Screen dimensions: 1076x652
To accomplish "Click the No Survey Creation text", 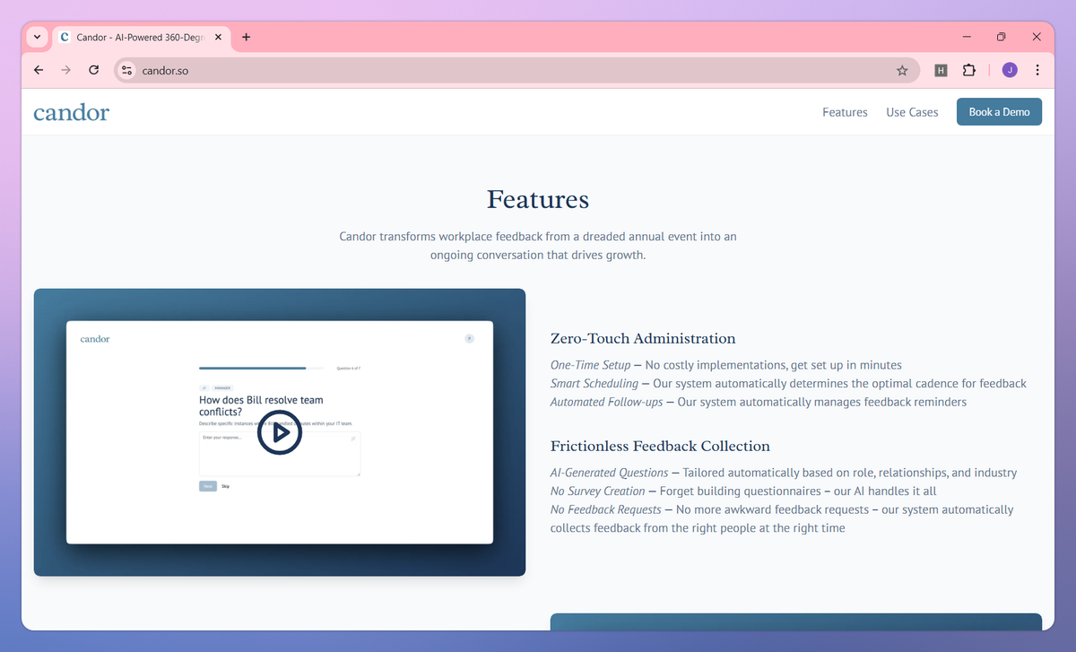I will click(x=598, y=491).
